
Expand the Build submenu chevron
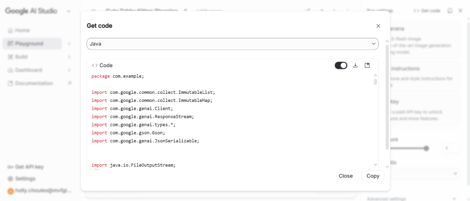coord(69,57)
